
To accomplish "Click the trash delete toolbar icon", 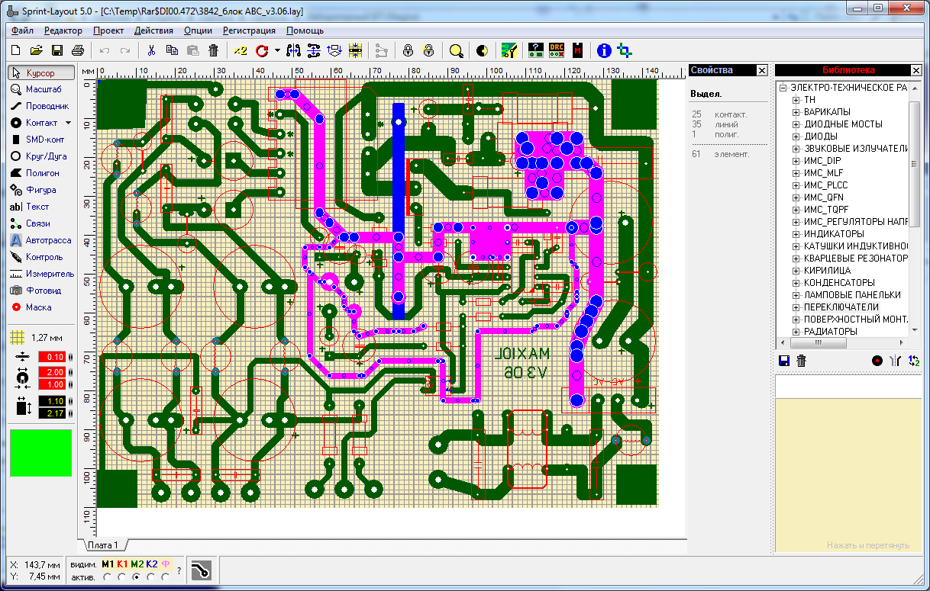I will pyautogui.click(x=213, y=51).
